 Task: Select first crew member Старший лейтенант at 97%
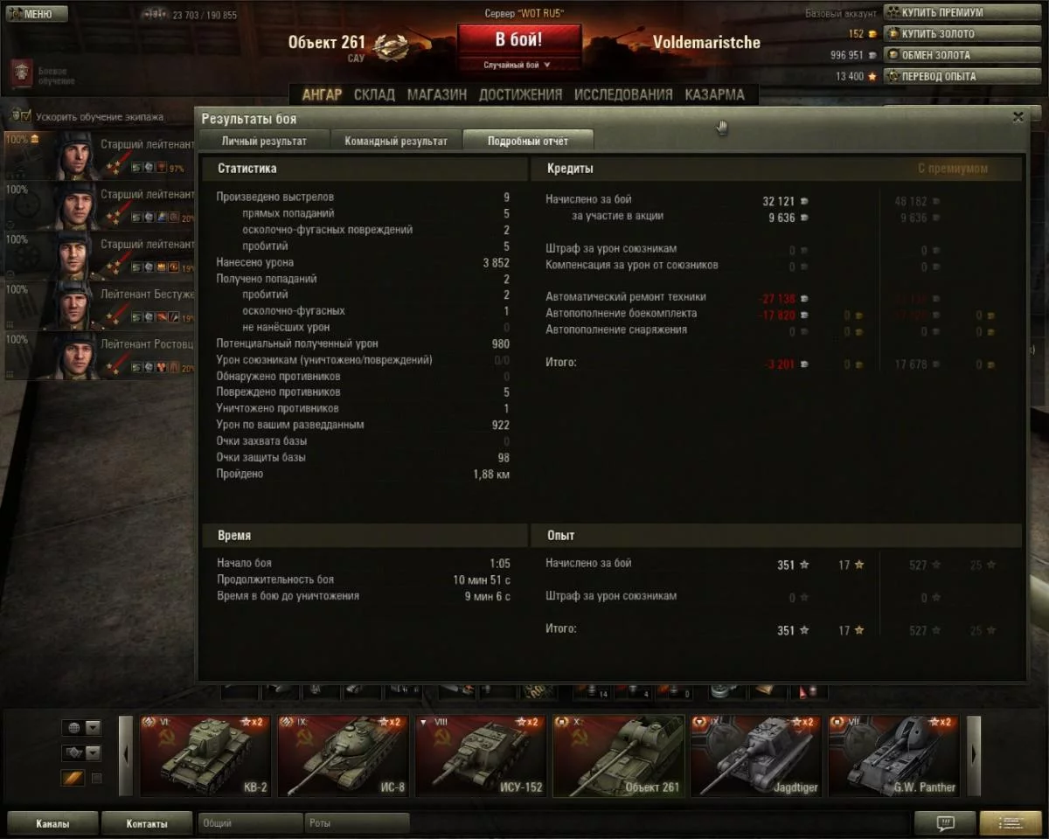coord(99,156)
